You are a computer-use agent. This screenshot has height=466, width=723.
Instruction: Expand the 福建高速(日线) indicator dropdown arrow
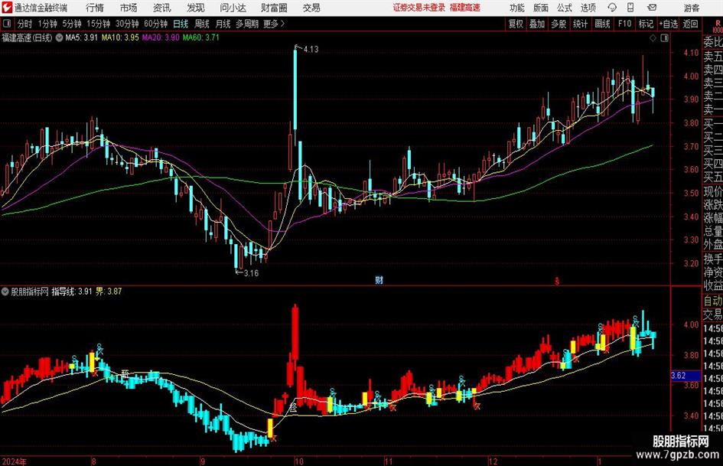click(59, 37)
